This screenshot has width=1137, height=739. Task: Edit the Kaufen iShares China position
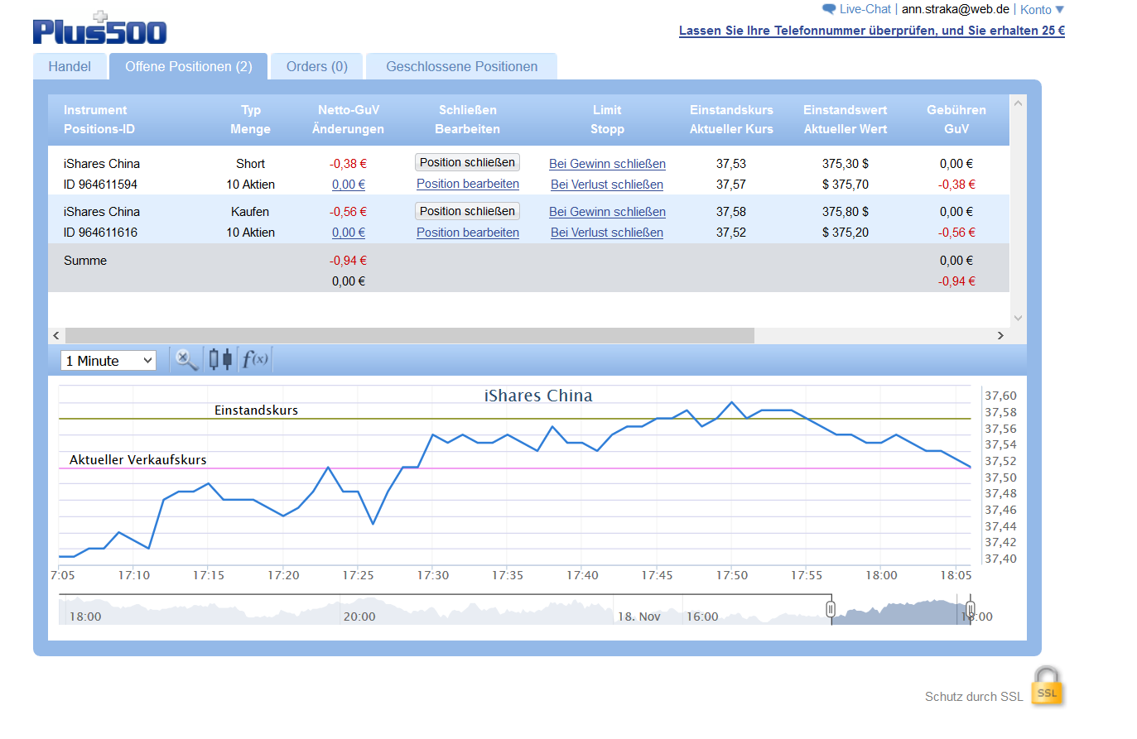point(468,233)
